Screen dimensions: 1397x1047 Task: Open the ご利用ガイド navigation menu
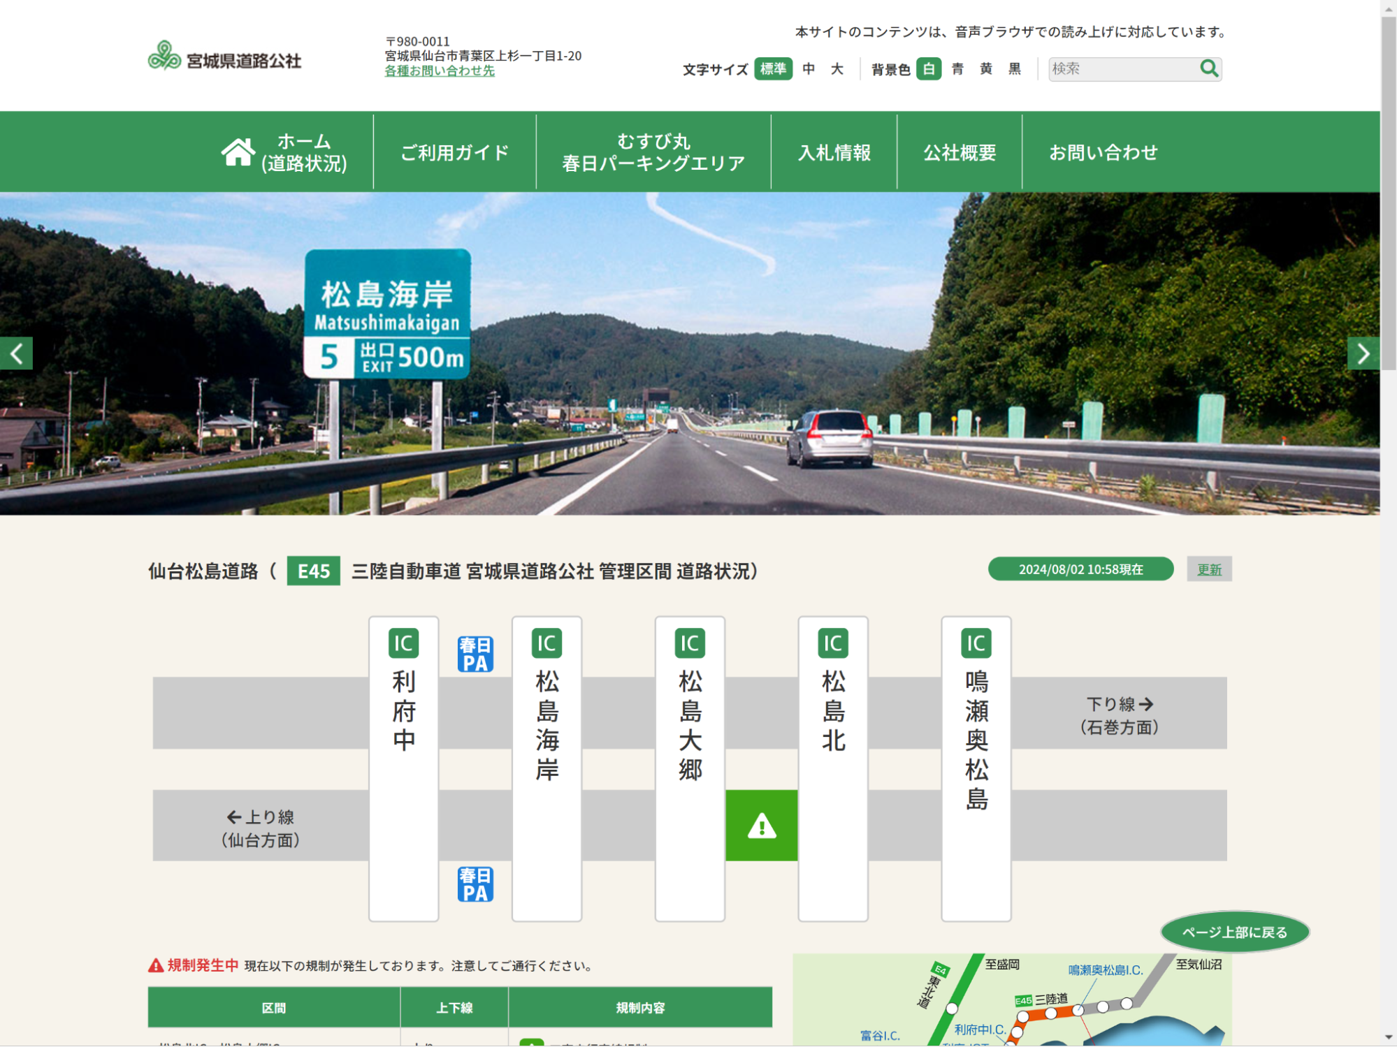(454, 151)
